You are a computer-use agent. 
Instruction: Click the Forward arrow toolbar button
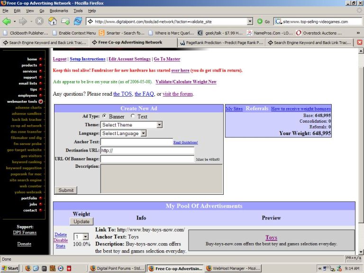23,21
